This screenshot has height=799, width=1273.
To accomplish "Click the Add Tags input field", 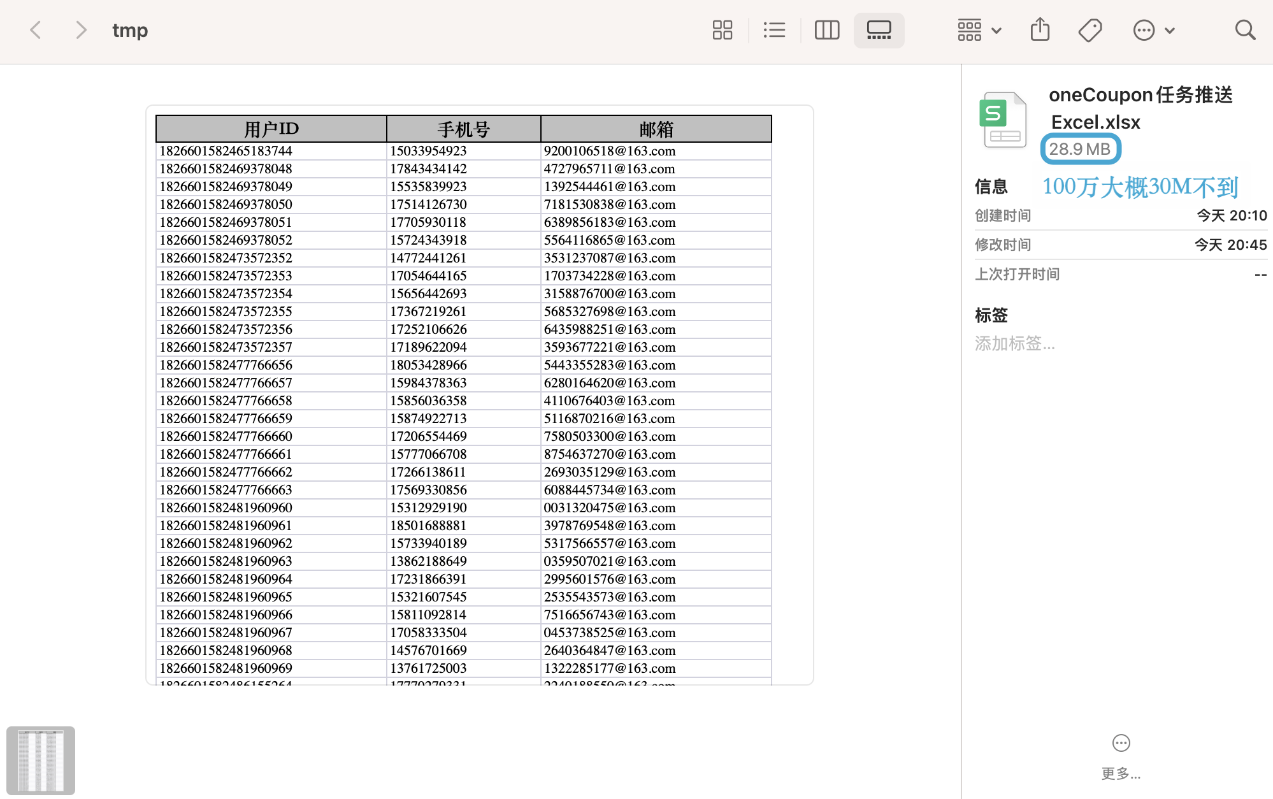I will pyautogui.click(x=1015, y=344).
